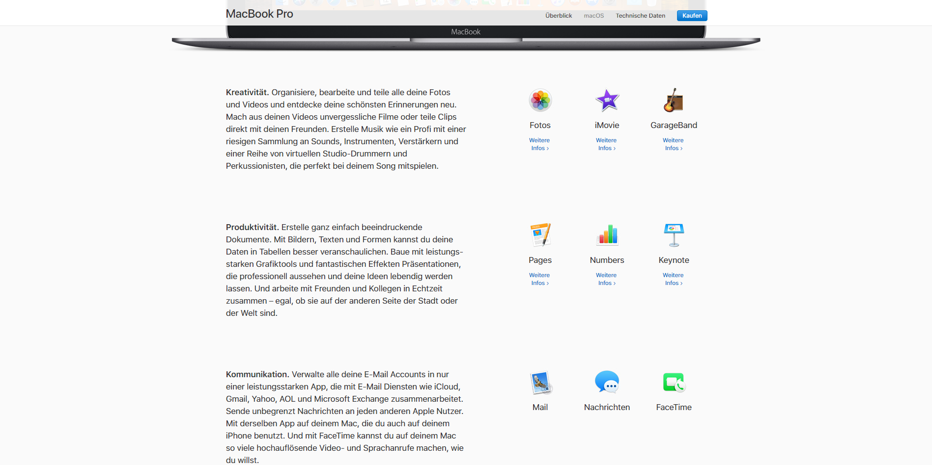Click the Keynote app label

(674, 260)
